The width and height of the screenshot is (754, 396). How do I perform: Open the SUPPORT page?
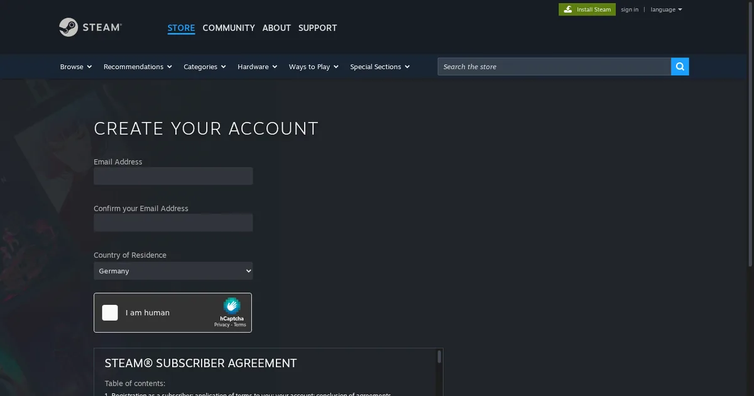pyautogui.click(x=317, y=28)
